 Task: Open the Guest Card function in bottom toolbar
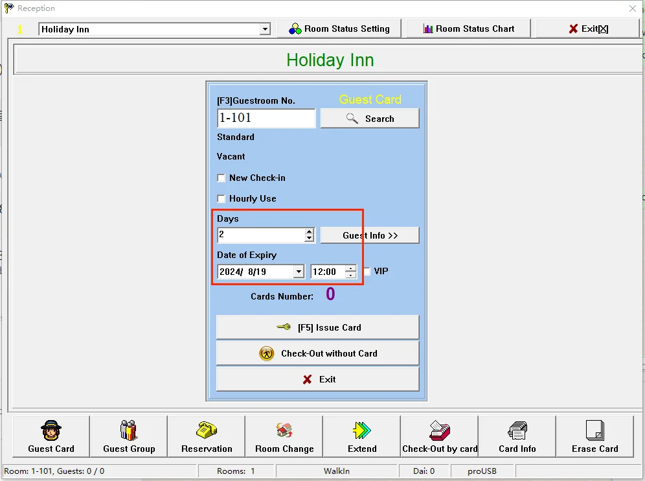coord(51,436)
